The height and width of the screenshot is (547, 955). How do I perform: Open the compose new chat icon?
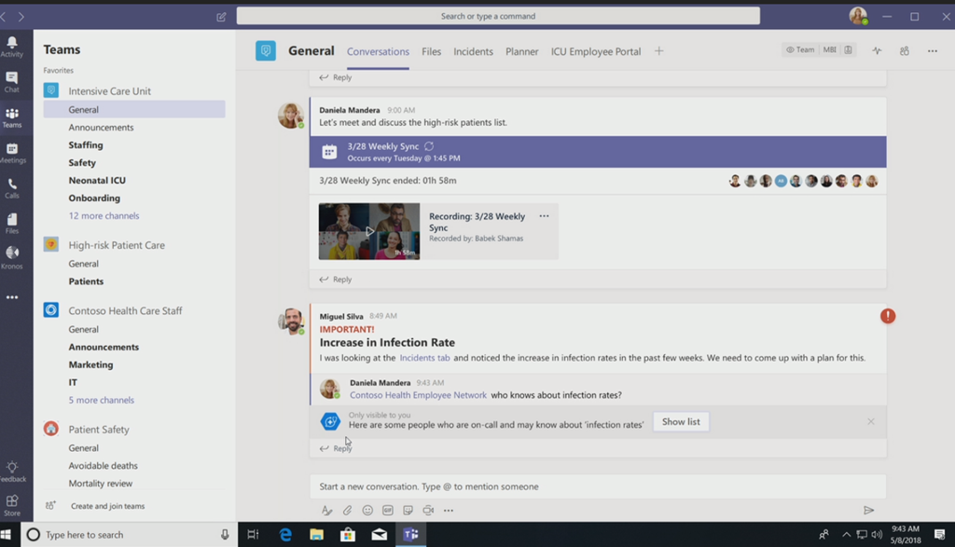pos(221,17)
